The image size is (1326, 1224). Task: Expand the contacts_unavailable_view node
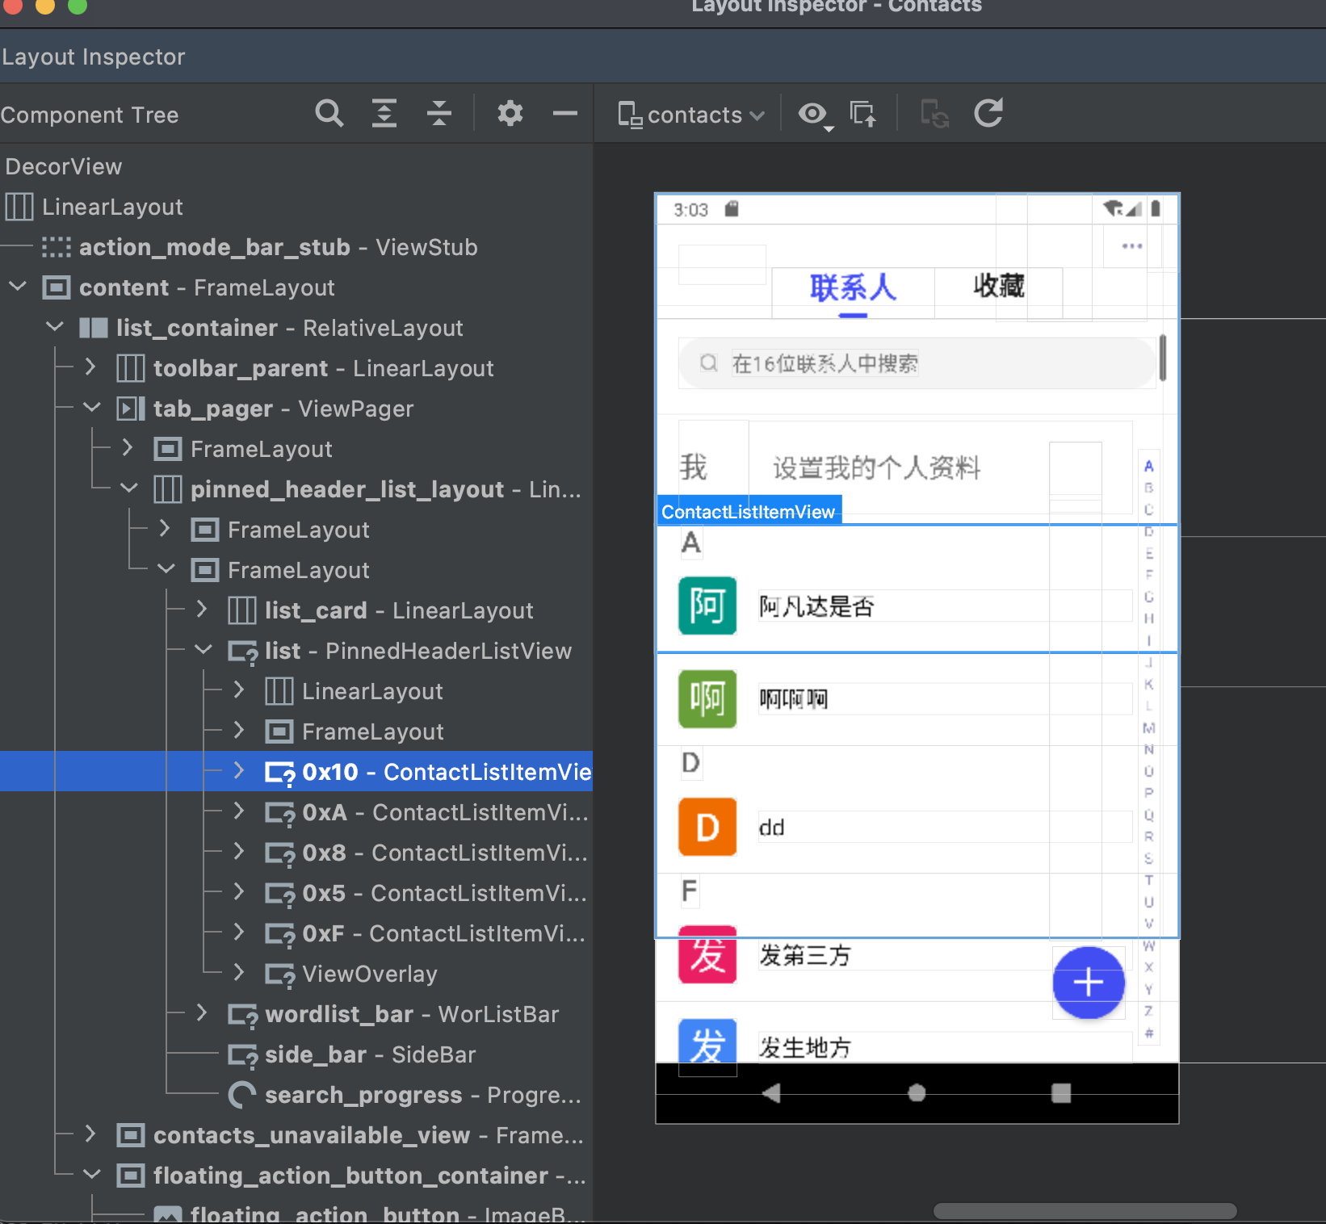pos(91,1134)
